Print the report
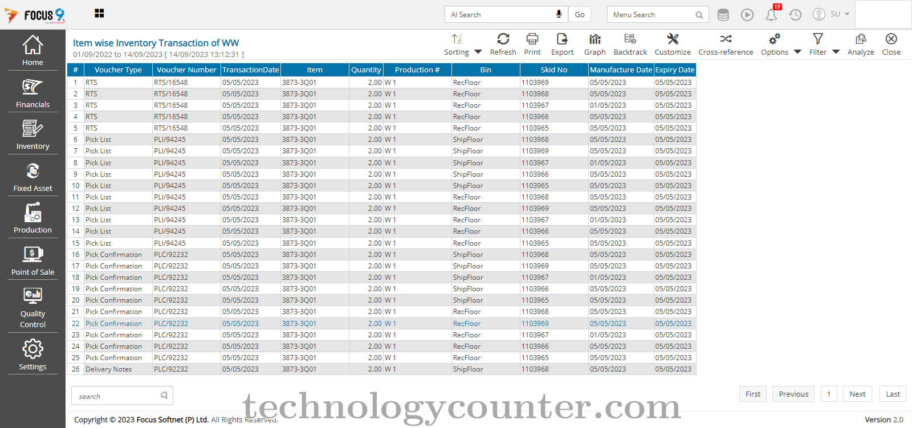The width and height of the screenshot is (912, 428). pos(532,44)
